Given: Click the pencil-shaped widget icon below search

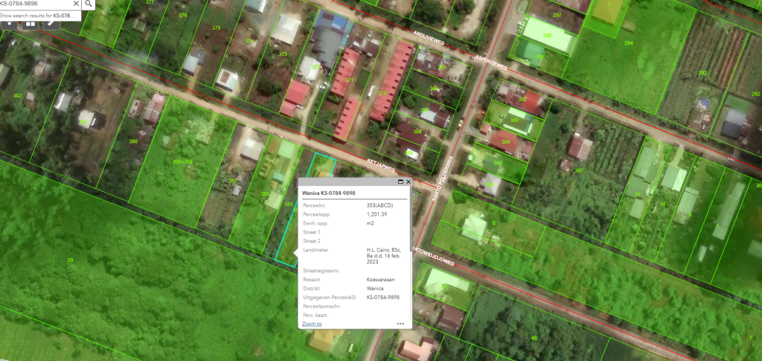Looking at the screenshot, I should (x=51, y=23).
